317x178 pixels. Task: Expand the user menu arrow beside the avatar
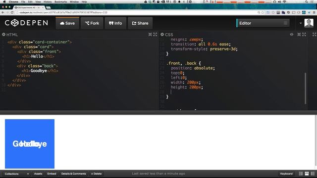coord(301,23)
